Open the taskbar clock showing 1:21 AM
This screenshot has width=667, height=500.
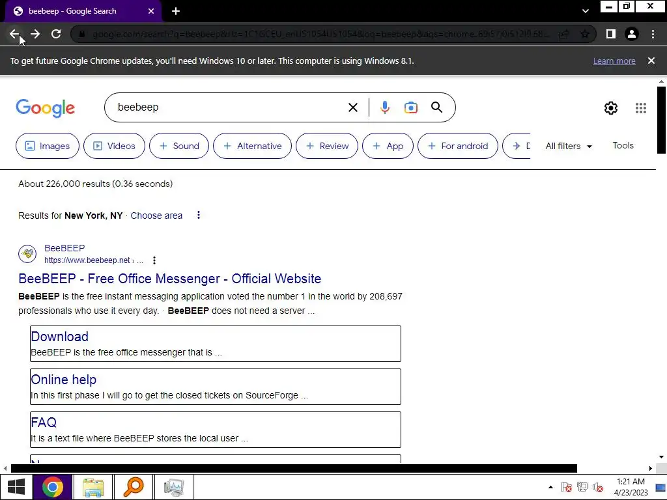coord(631,487)
